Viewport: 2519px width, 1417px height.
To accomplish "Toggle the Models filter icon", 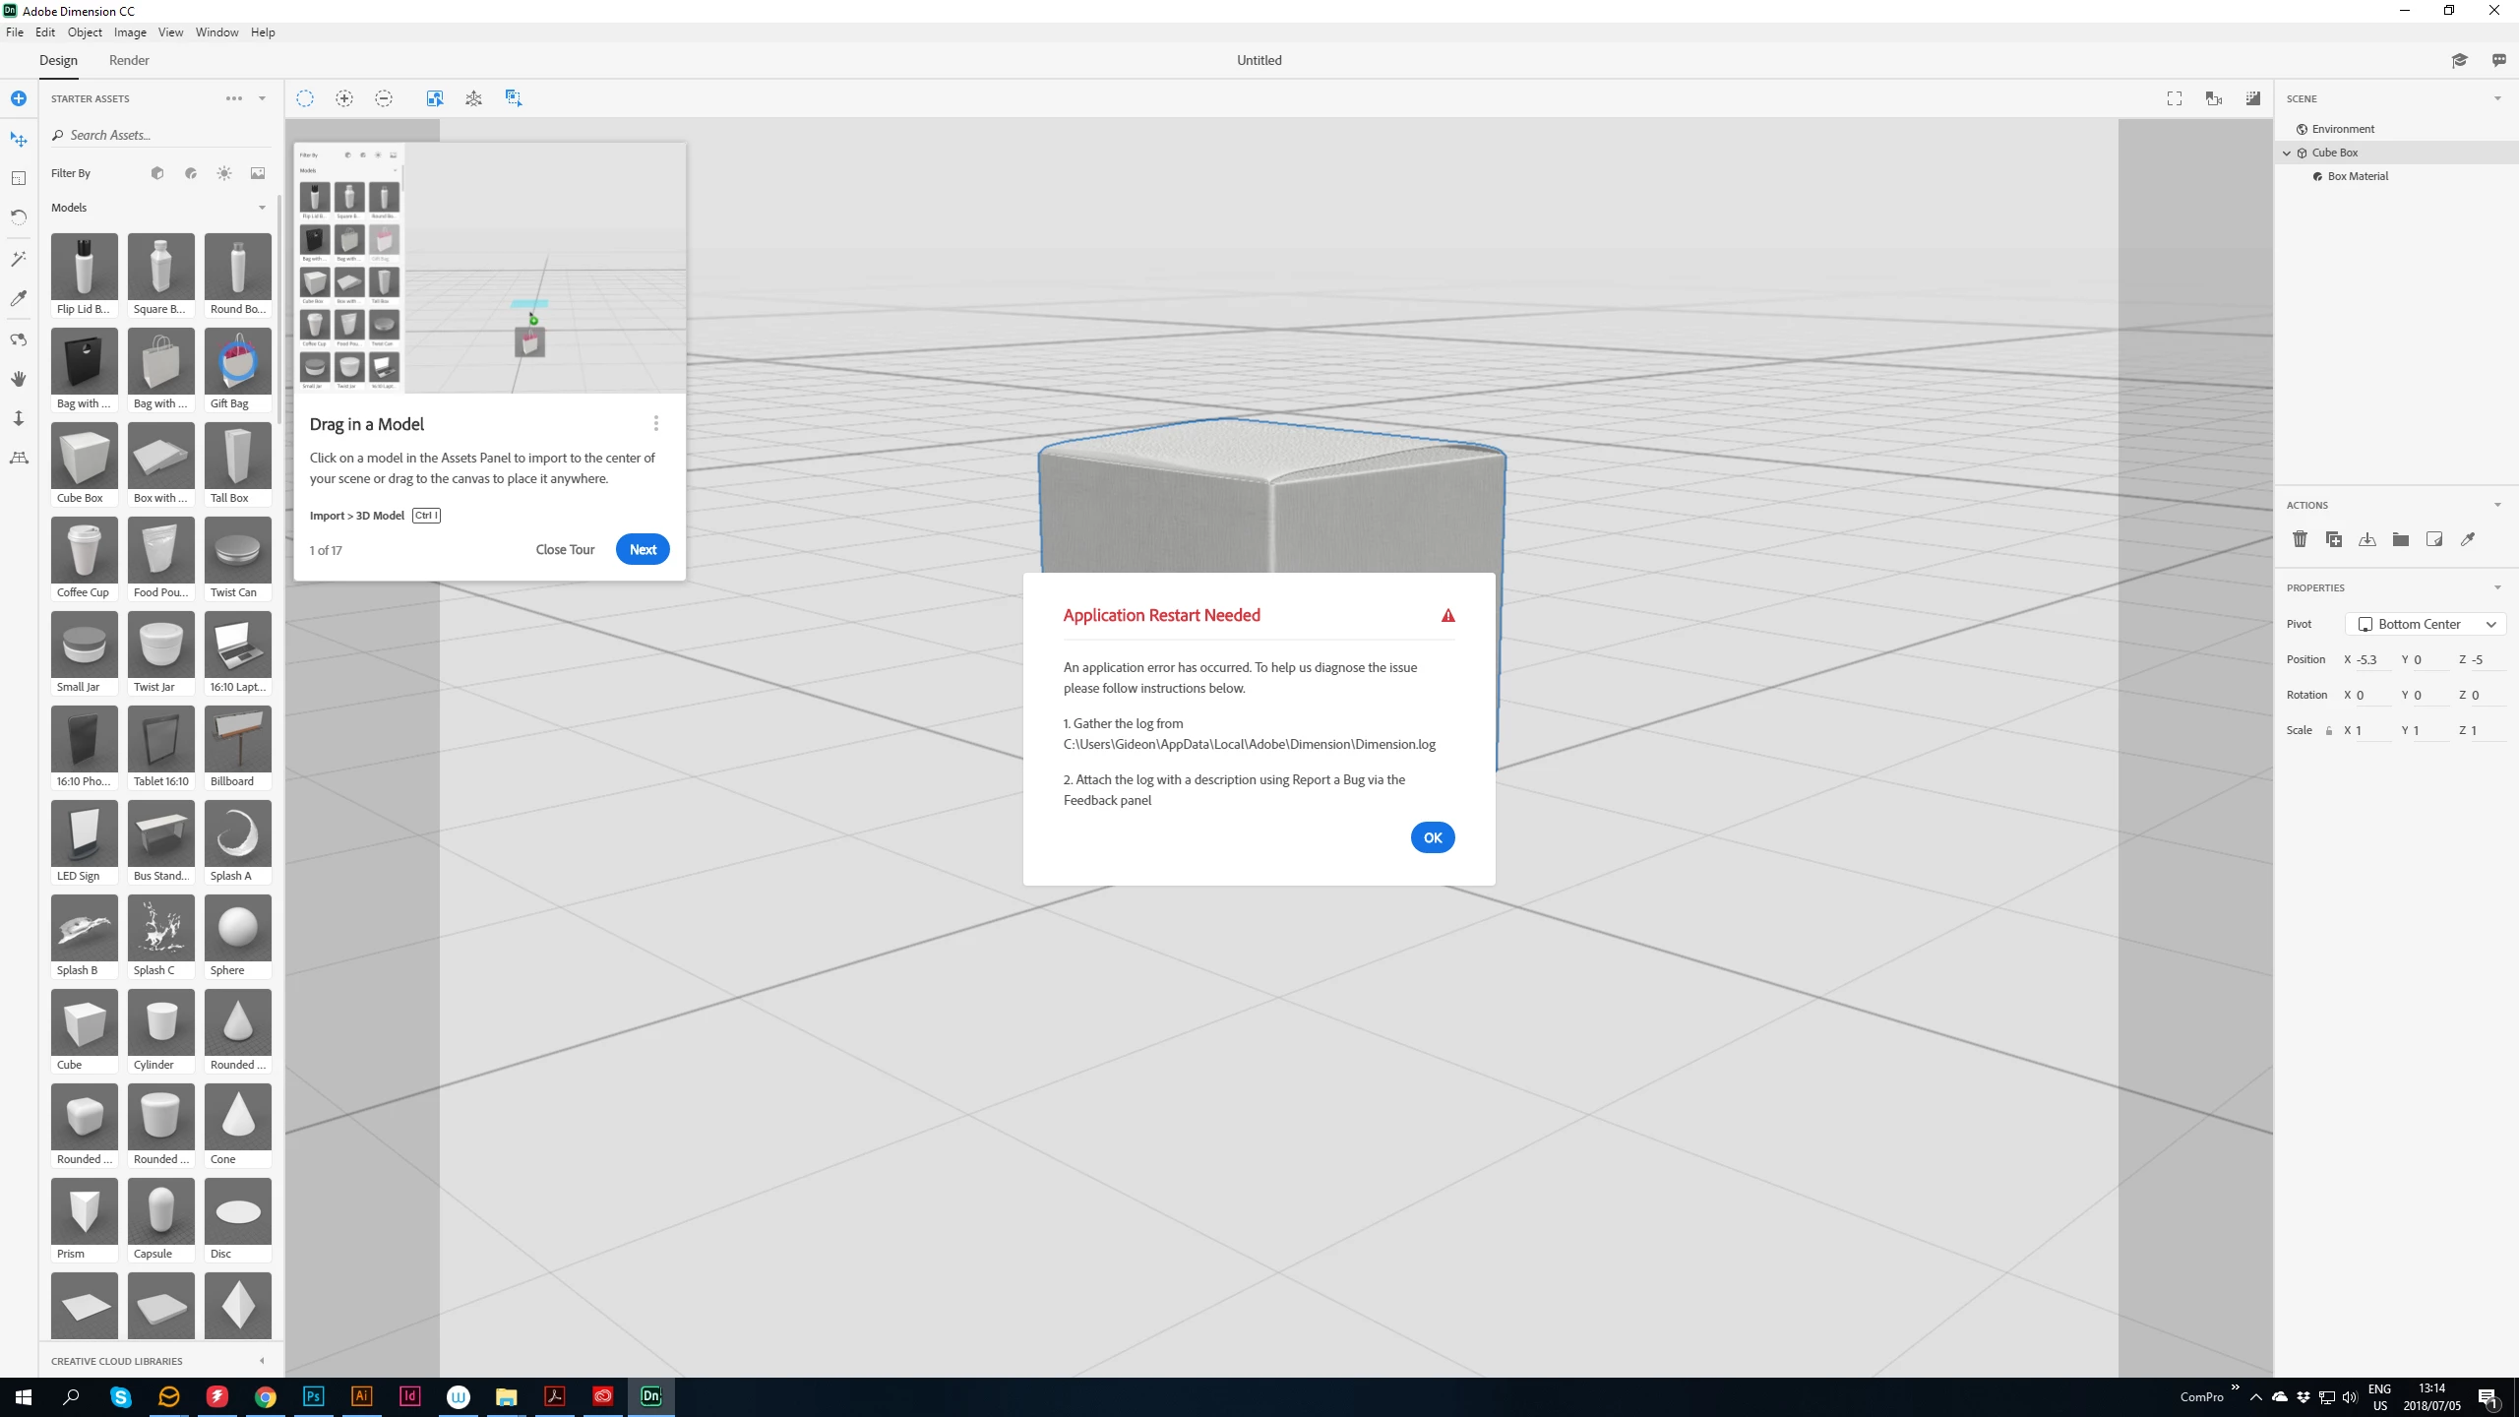I will (x=157, y=173).
